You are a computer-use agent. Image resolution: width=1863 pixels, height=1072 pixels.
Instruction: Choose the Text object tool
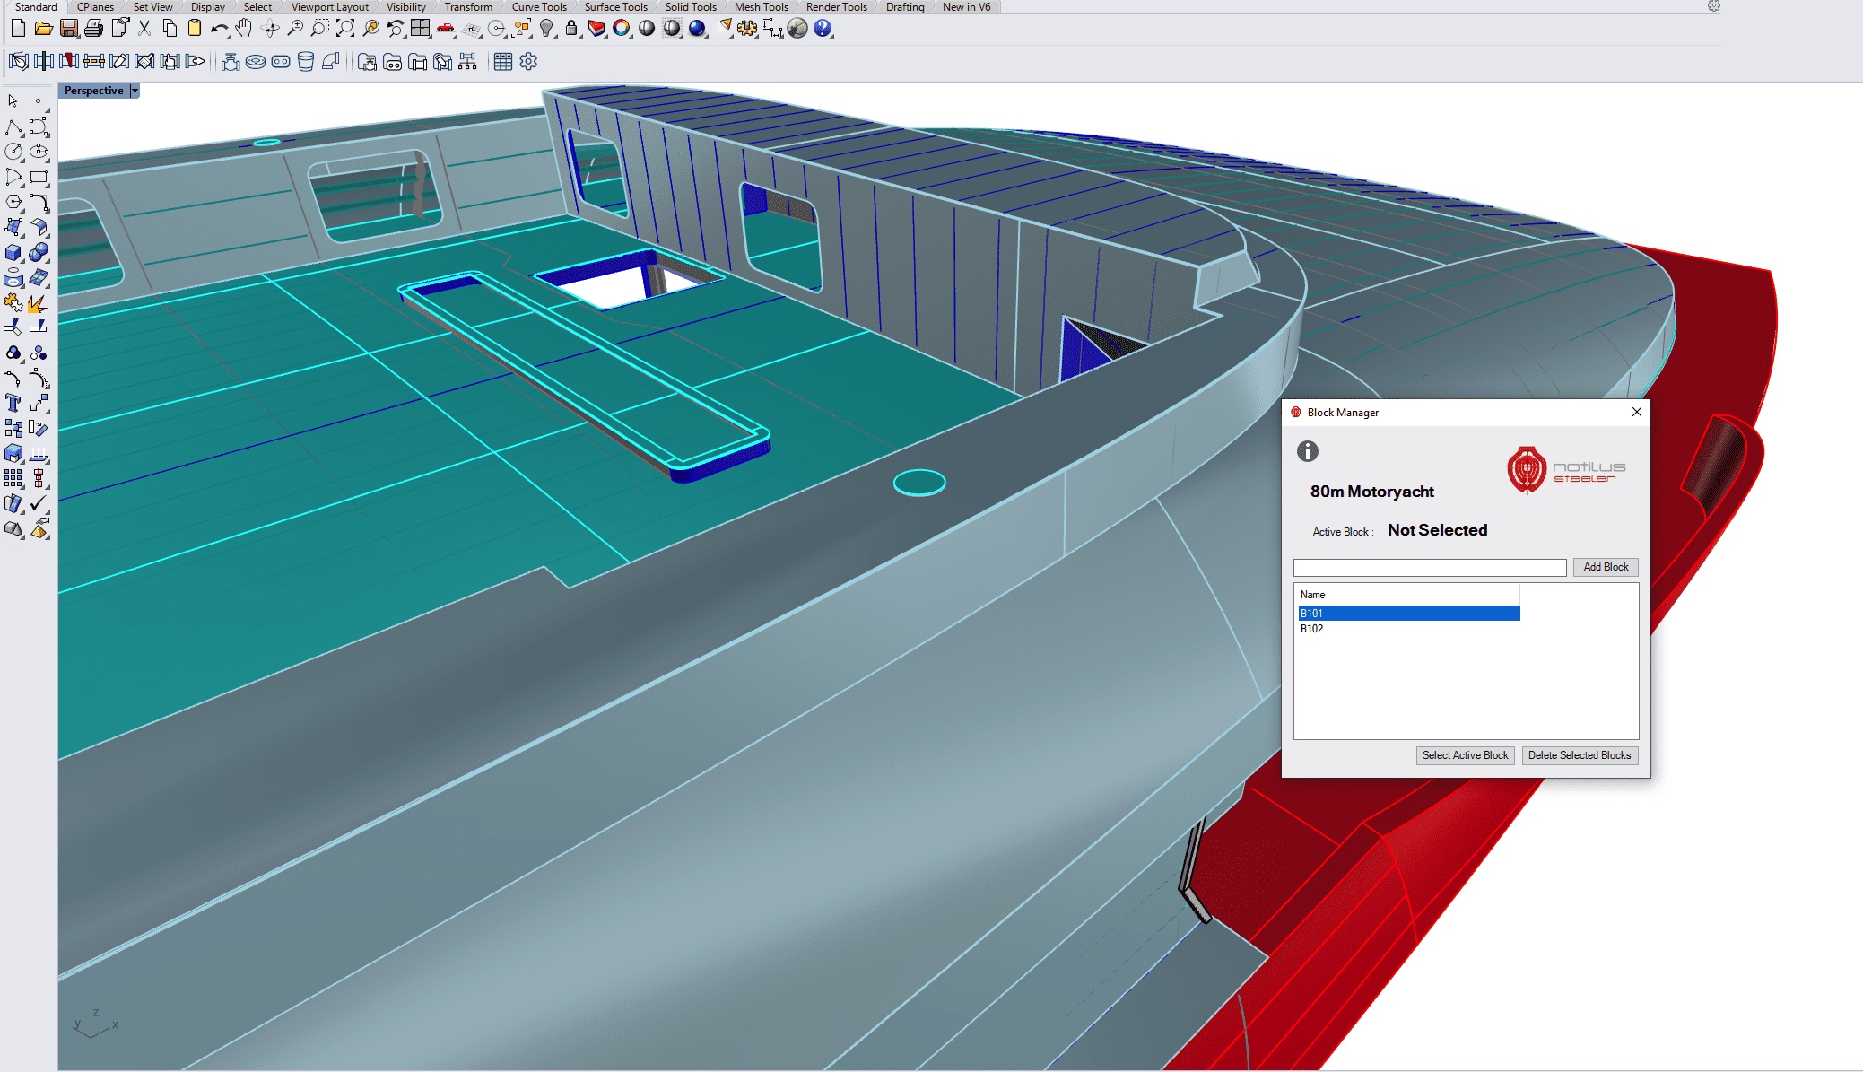(13, 404)
